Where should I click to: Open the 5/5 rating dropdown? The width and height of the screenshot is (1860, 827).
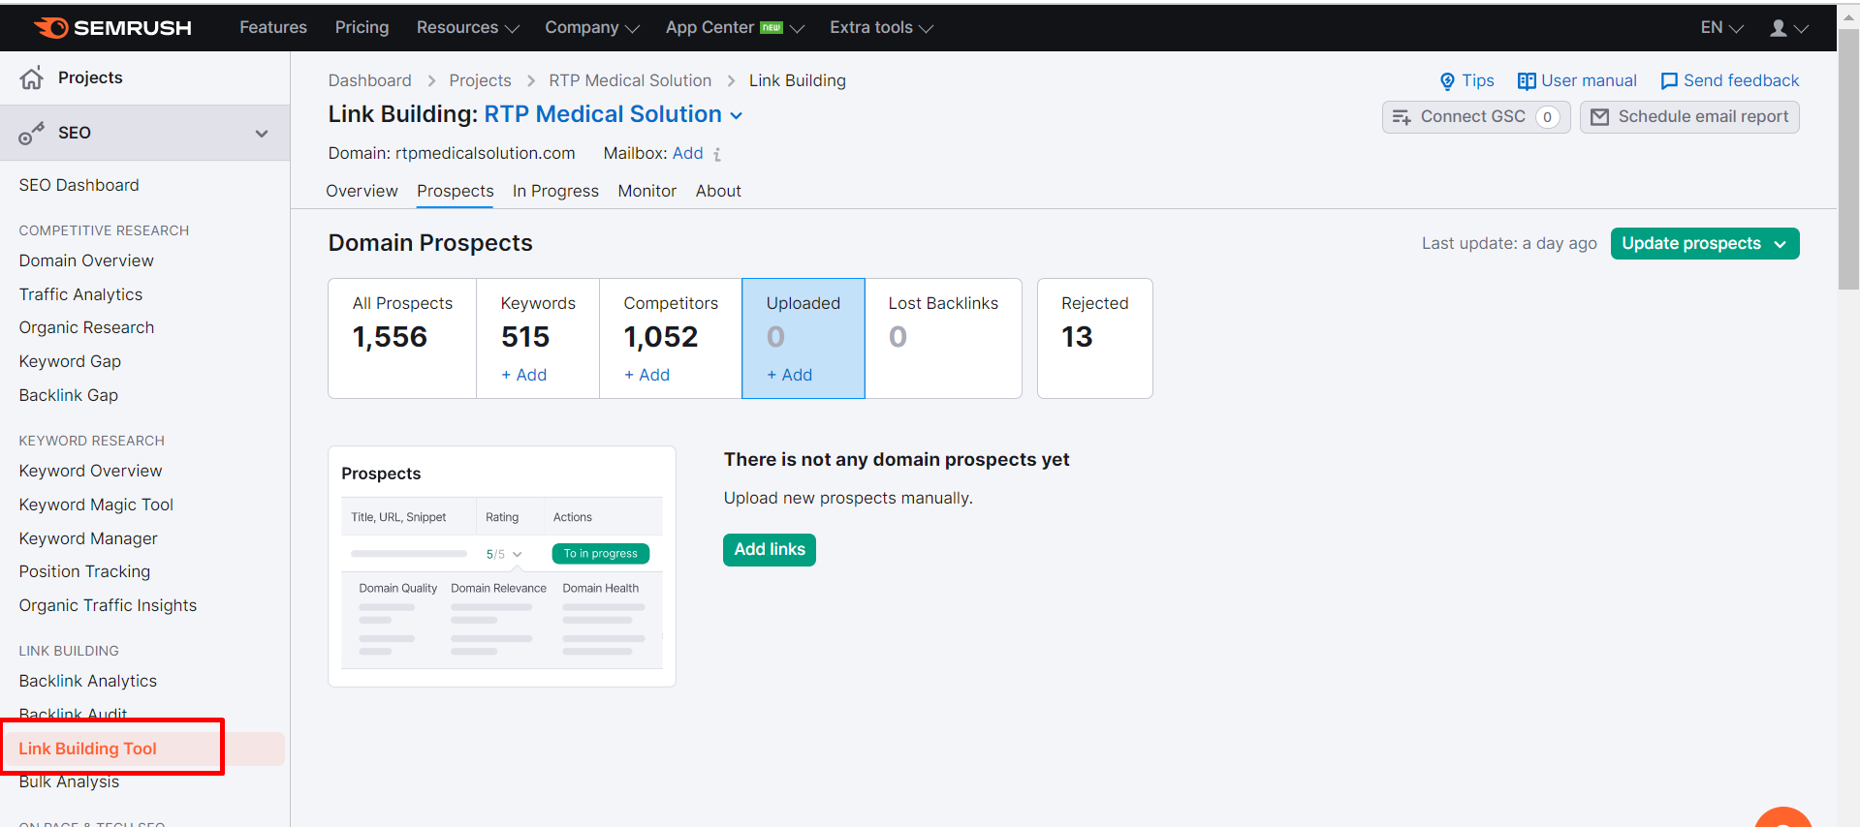tap(504, 554)
